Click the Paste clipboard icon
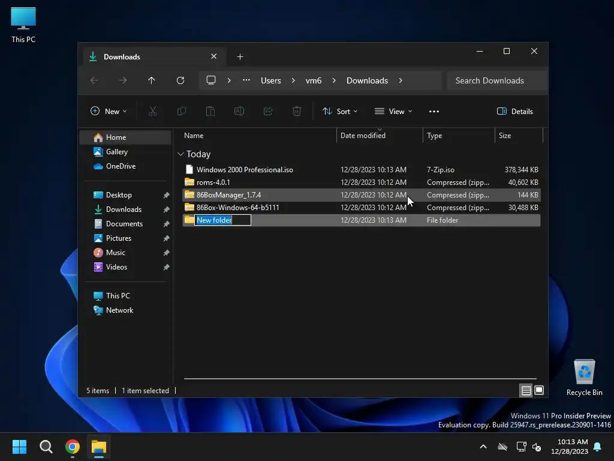Image resolution: width=614 pixels, height=461 pixels. click(x=210, y=111)
